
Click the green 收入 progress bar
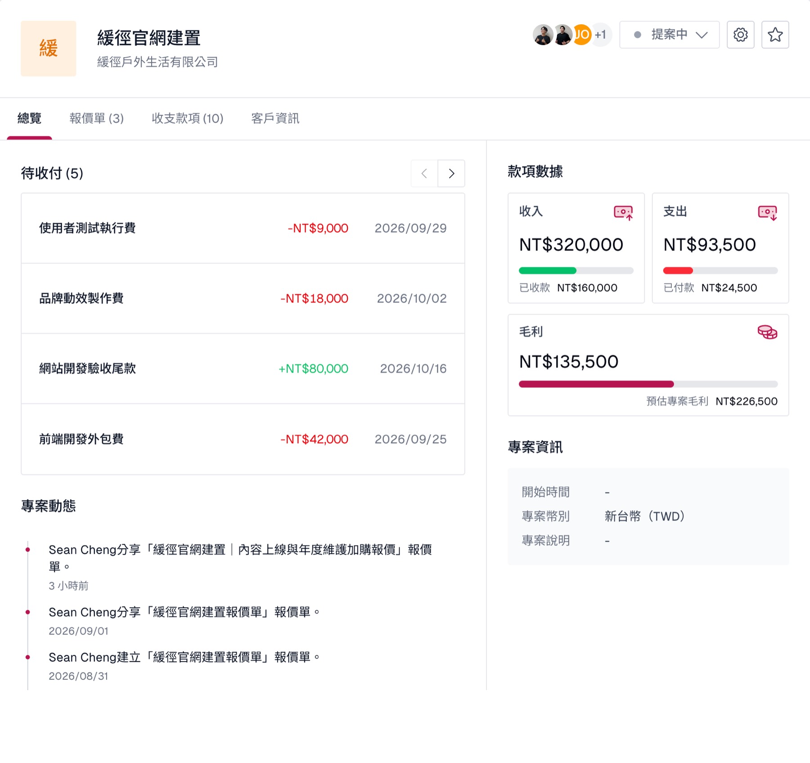pos(576,271)
